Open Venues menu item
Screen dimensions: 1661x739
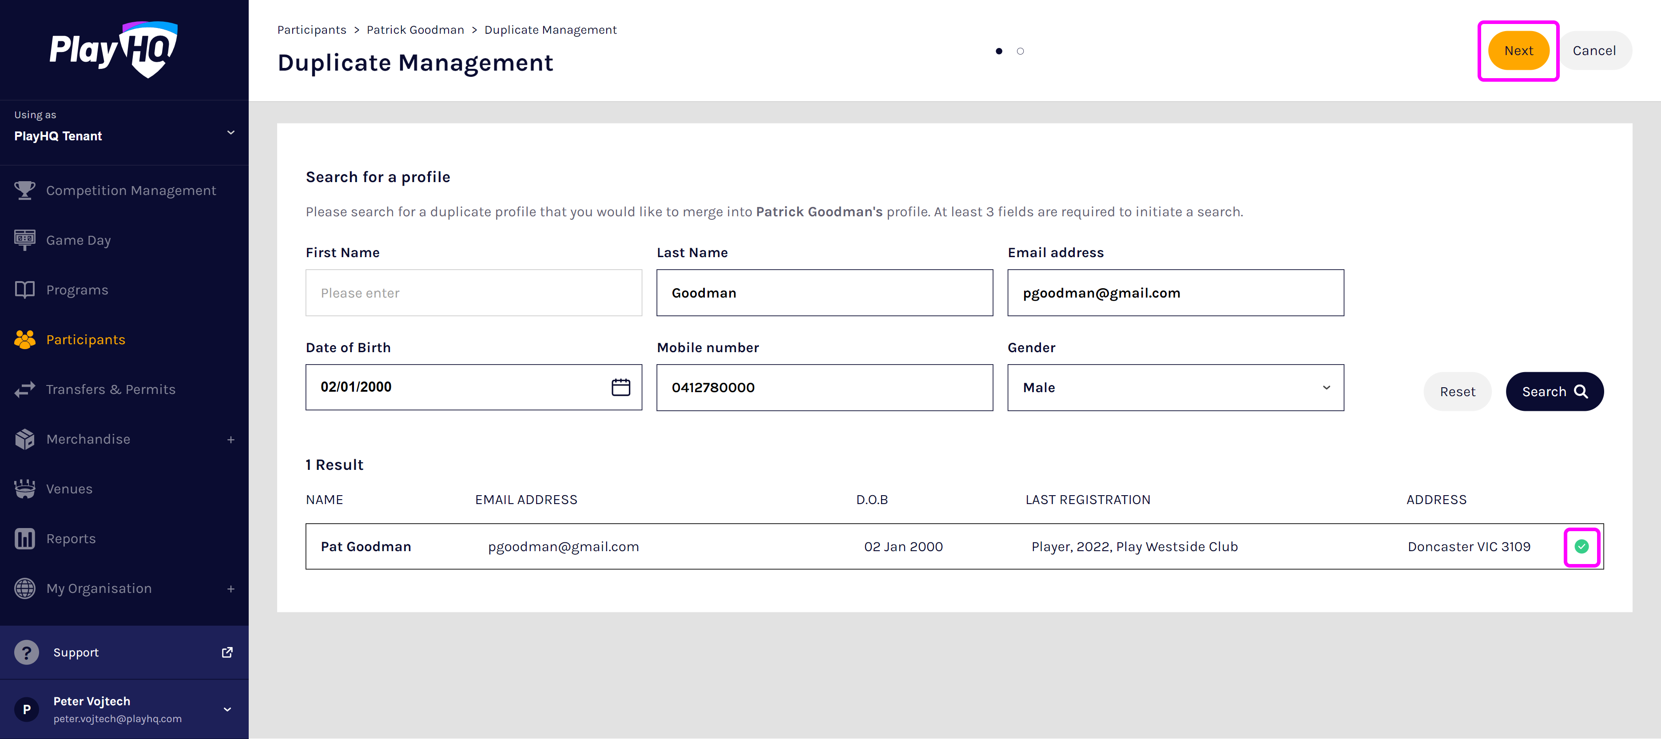(124, 489)
